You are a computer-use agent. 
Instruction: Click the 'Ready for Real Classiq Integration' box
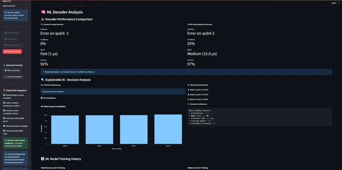point(15,143)
